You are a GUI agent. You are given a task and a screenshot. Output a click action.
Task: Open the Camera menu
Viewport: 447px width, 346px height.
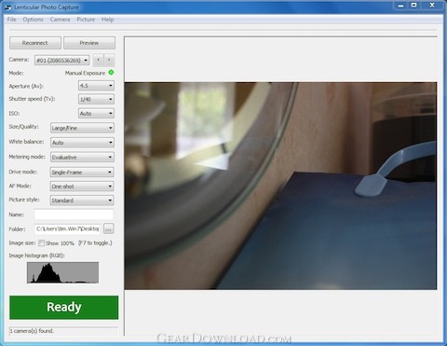[60, 20]
